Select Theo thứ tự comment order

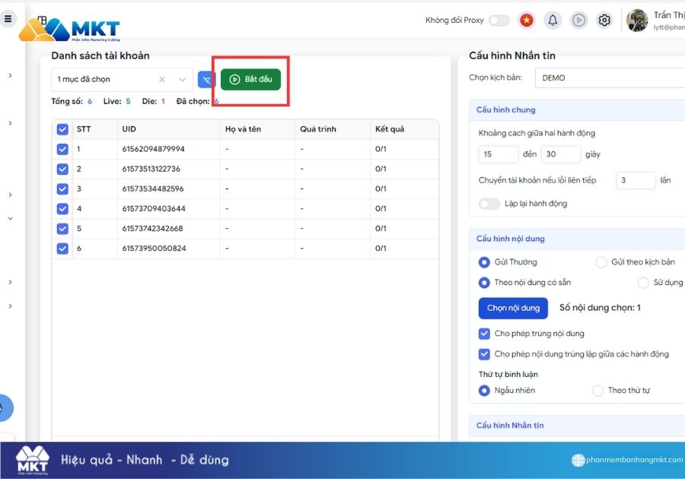[x=598, y=390]
